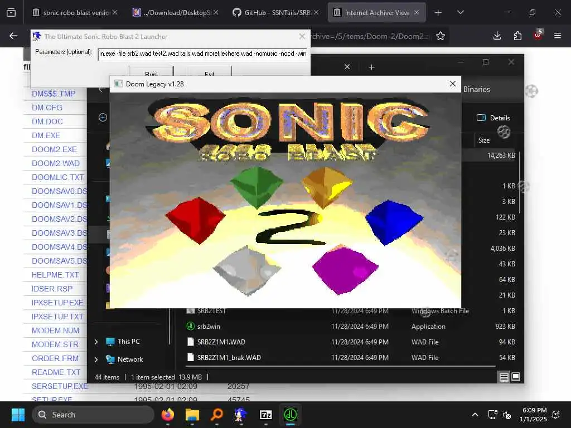Open the clock and date flyout
This screenshot has width=571, height=428.
[533, 415]
